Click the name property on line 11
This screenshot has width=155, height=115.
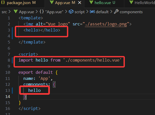(x=28, y=79)
